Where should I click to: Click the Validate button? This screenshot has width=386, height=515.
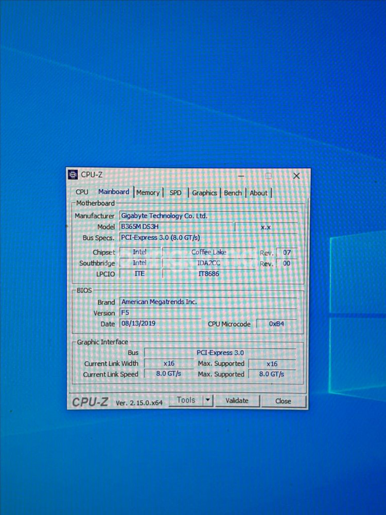[237, 400]
